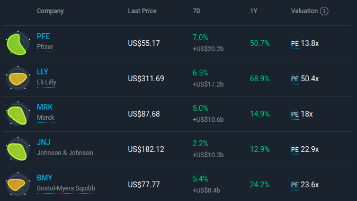Screen dimensions: 357x201
Task: Click the PE label next to 13.8x
Action: click(x=295, y=44)
